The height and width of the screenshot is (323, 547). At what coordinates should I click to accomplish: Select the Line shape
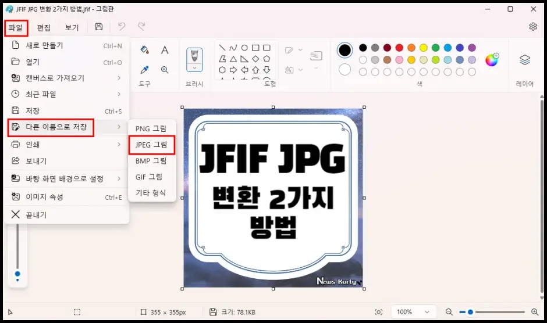(222, 48)
